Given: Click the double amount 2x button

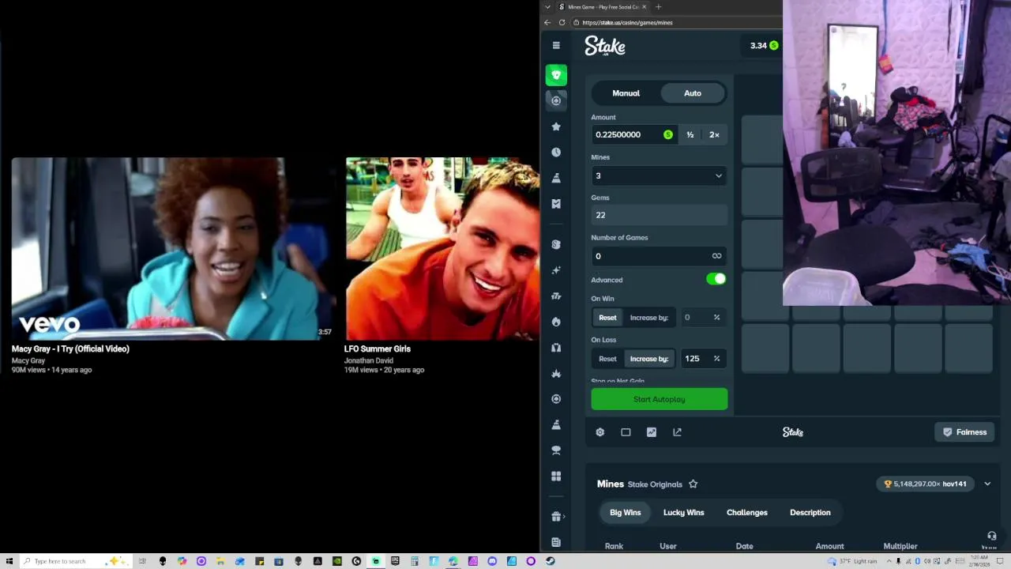Looking at the screenshot, I should click(x=714, y=135).
